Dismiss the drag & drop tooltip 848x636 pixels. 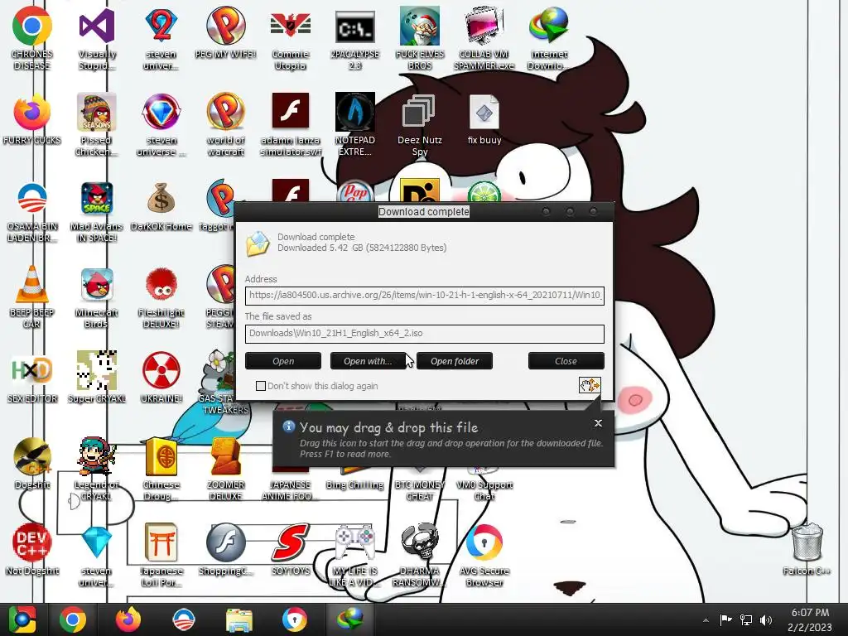pos(598,423)
